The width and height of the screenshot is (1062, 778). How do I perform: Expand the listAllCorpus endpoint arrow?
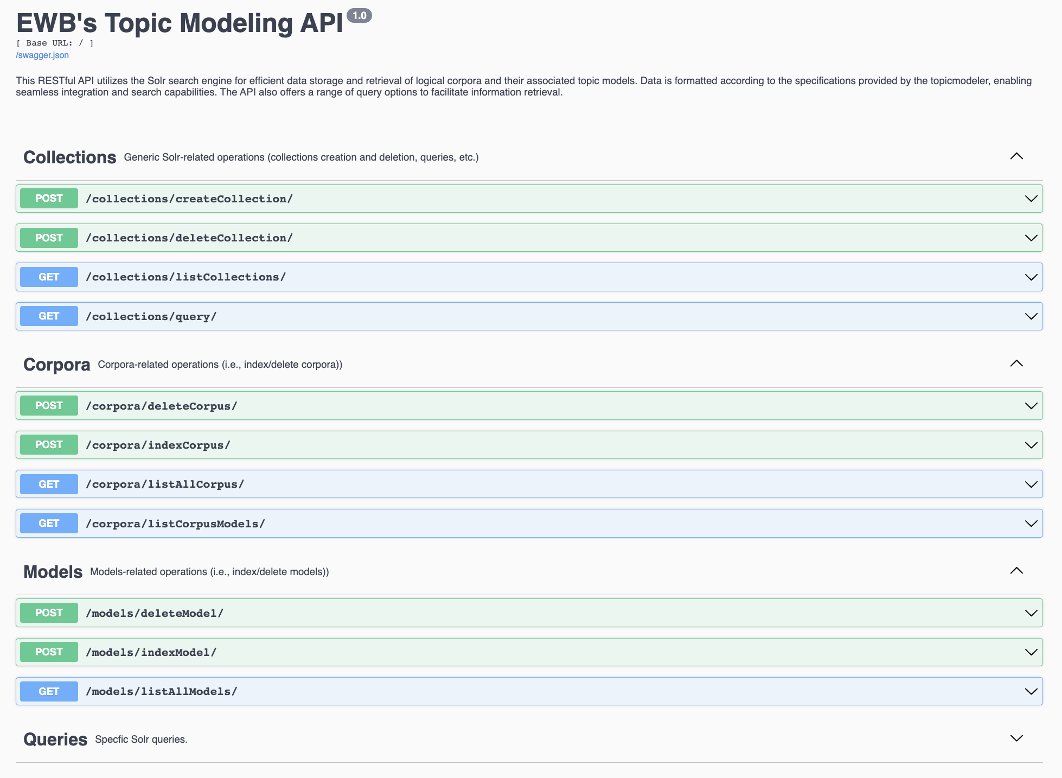click(1031, 484)
